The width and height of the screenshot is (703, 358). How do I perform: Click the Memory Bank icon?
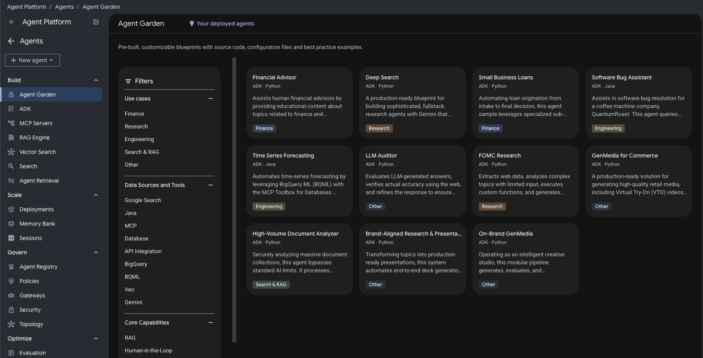pyautogui.click(x=11, y=224)
